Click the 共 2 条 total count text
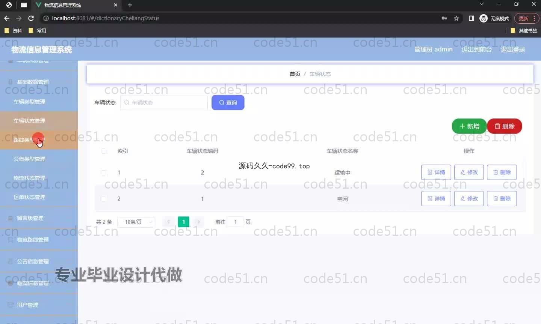Screen dimensions: 541x324 pyautogui.click(x=104, y=222)
